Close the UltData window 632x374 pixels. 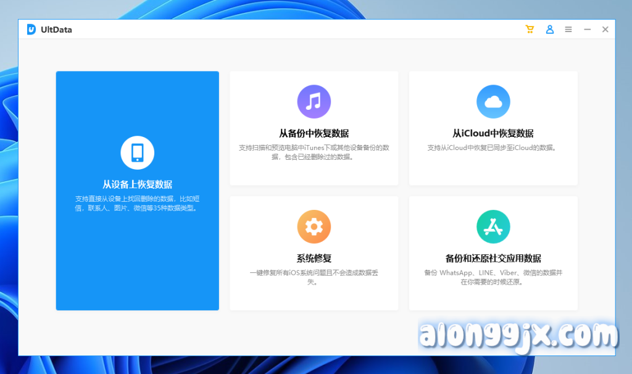point(605,30)
